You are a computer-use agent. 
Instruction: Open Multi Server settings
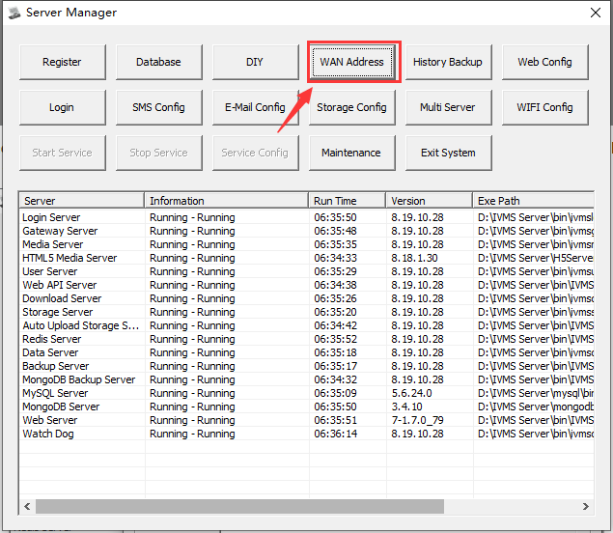449,107
